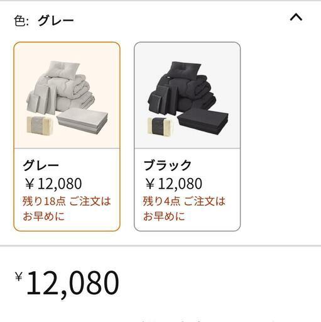321x322 pixels.
Task: Select the ブラック color swatch card
Action: click(187, 136)
